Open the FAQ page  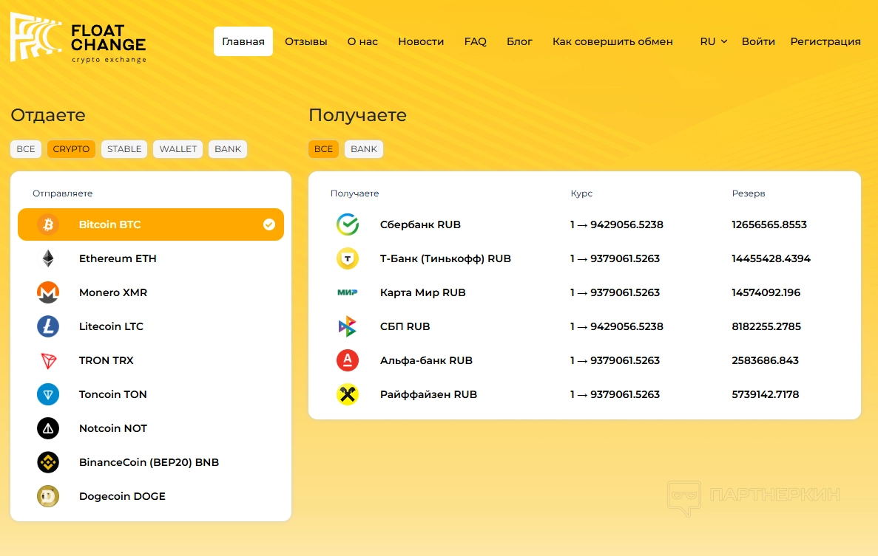(476, 41)
